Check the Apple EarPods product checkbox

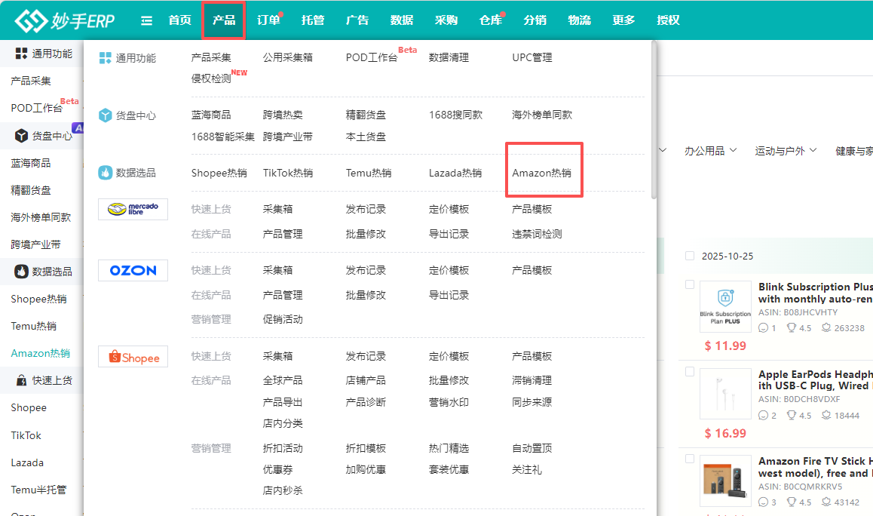[689, 371]
